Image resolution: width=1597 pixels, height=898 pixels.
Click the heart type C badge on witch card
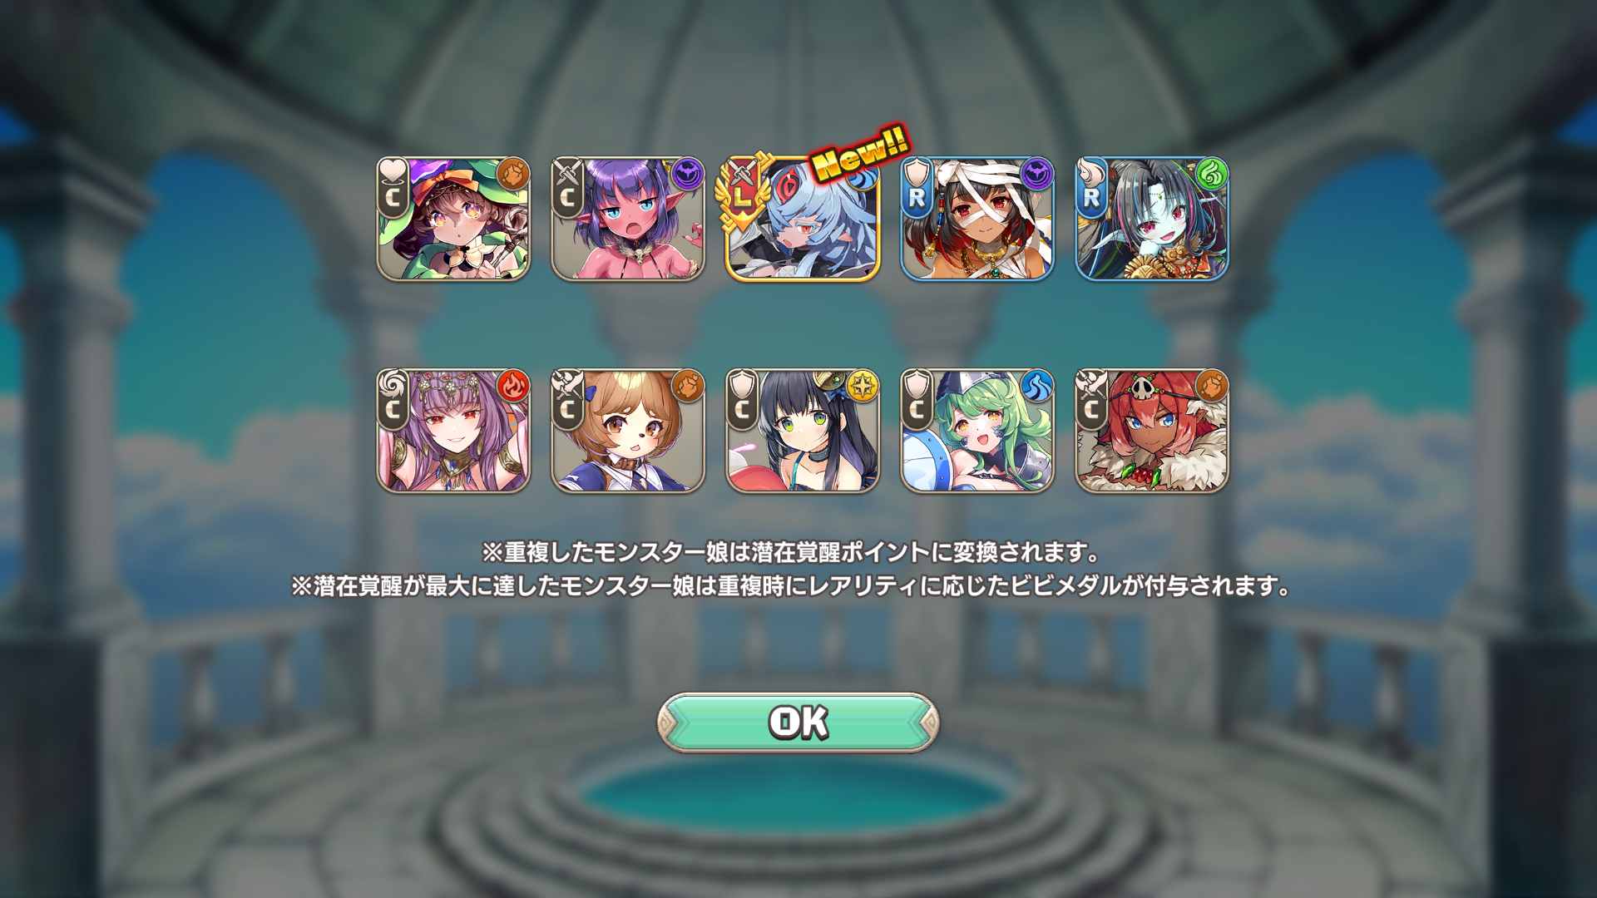click(x=393, y=188)
